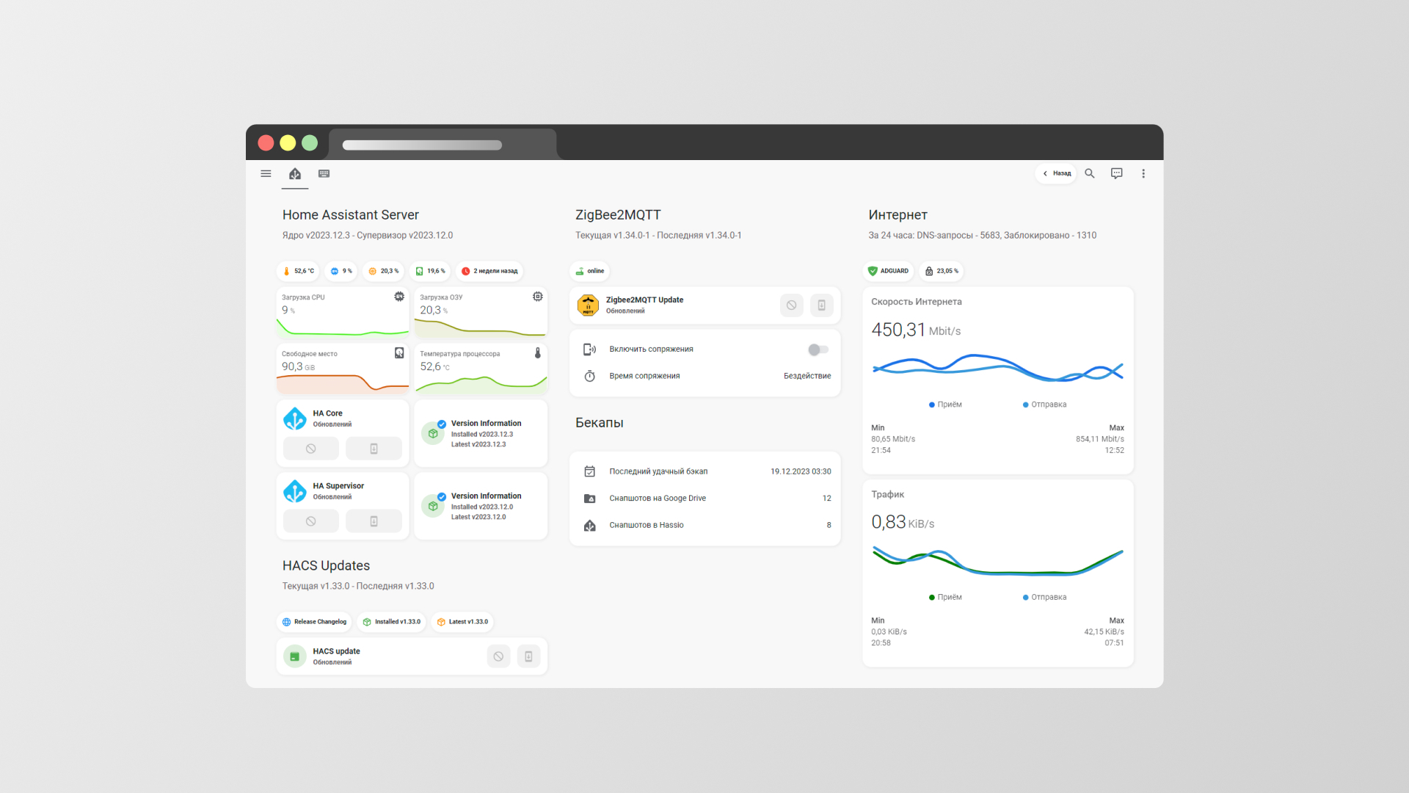The image size is (1409, 793).
Task: Click the Latest v1.33.0 chip
Action: (462, 622)
